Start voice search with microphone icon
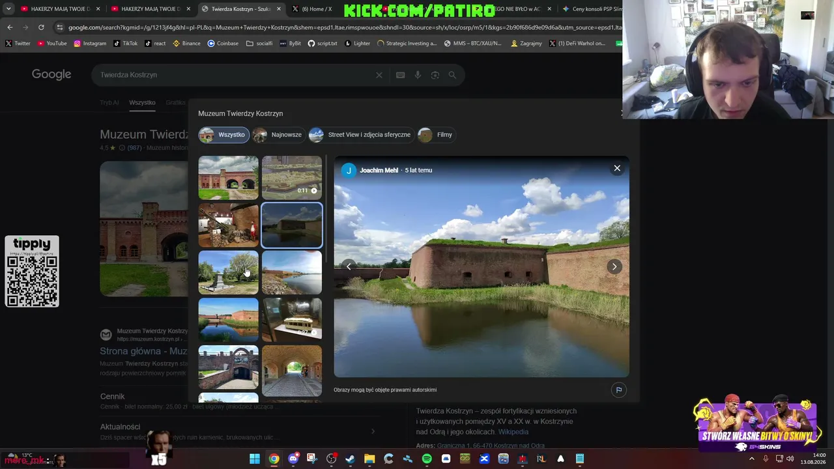Image resolution: width=834 pixels, height=469 pixels. pyautogui.click(x=418, y=75)
